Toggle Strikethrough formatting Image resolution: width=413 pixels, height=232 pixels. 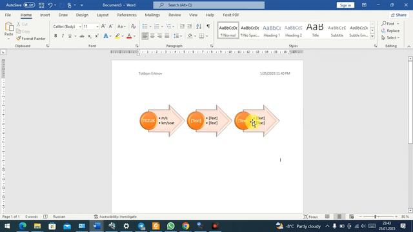point(82,36)
